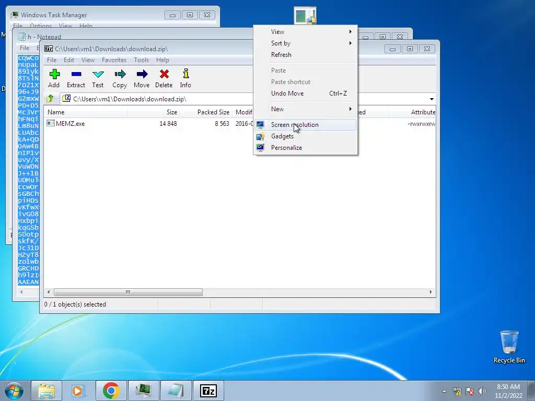Sort by the Name column header
535x401 pixels.
(86, 112)
